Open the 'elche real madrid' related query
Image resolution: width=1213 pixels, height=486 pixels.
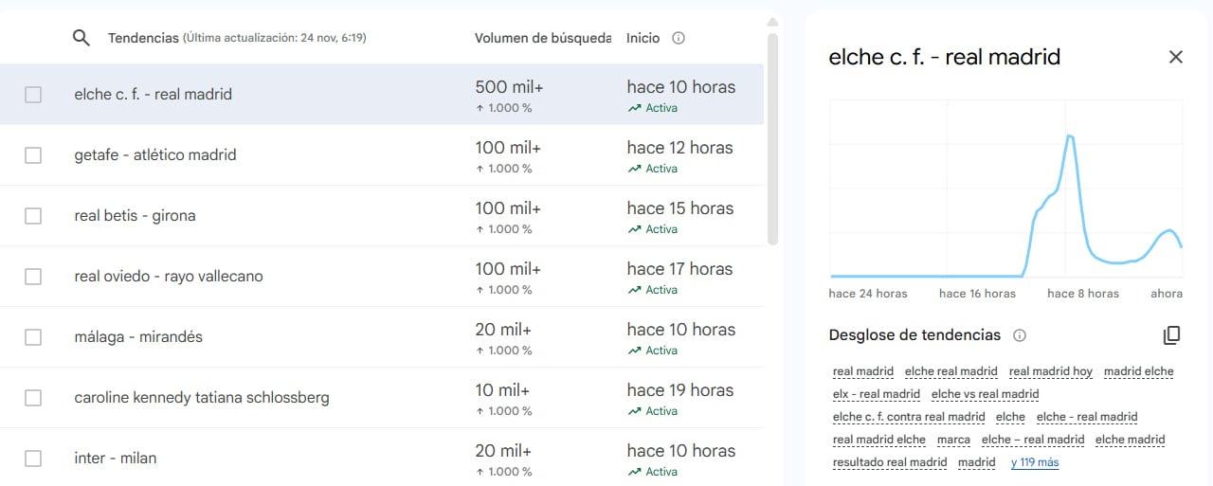951,371
